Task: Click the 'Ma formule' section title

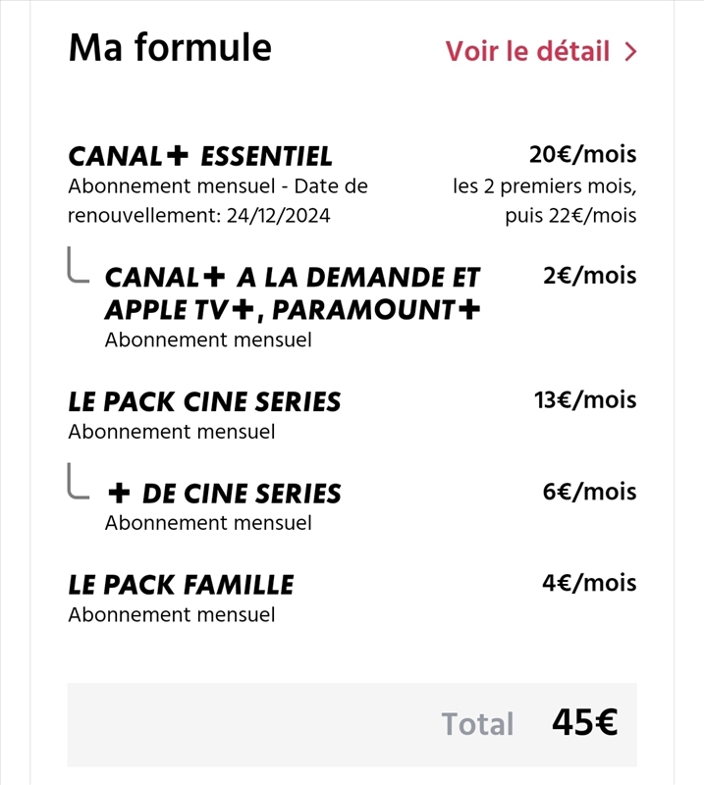Action: point(170,47)
